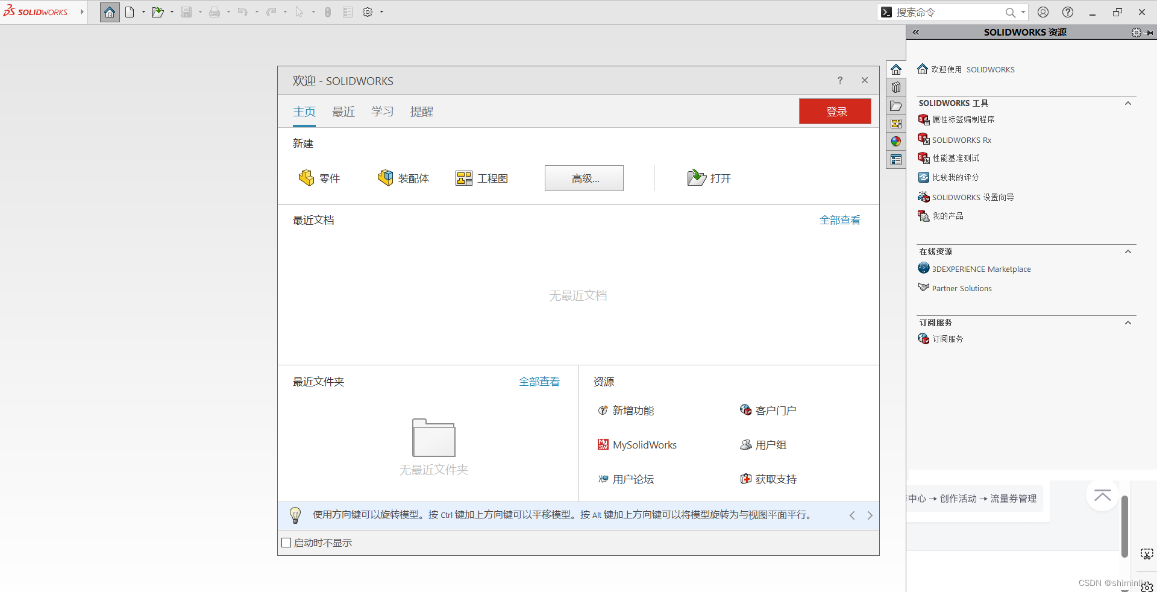Pin the SOLIDWORKS 资源 task pane
1157x592 pixels.
tap(1150, 33)
